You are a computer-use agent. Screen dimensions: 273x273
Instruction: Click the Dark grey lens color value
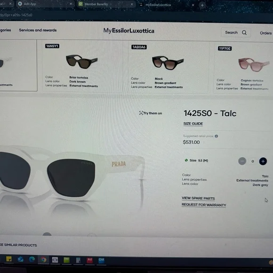coord(260,185)
